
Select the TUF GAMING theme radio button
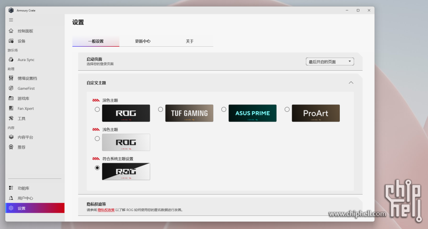[161, 109]
